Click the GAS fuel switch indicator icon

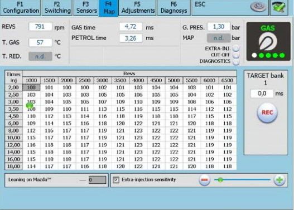(x=268, y=41)
